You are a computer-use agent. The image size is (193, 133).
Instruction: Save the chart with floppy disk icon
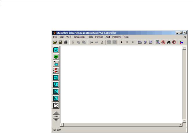[x=60, y=42]
